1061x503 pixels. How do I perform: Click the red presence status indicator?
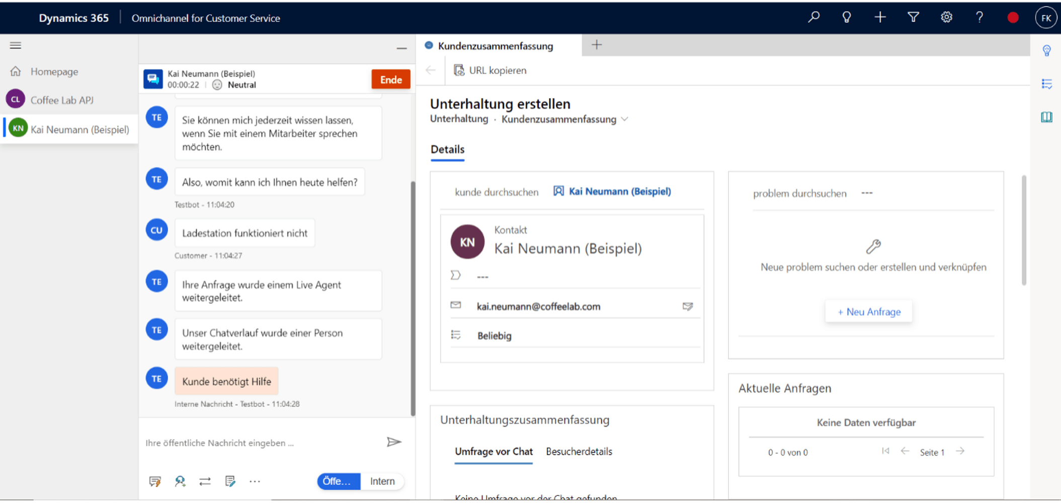tap(1013, 18)
